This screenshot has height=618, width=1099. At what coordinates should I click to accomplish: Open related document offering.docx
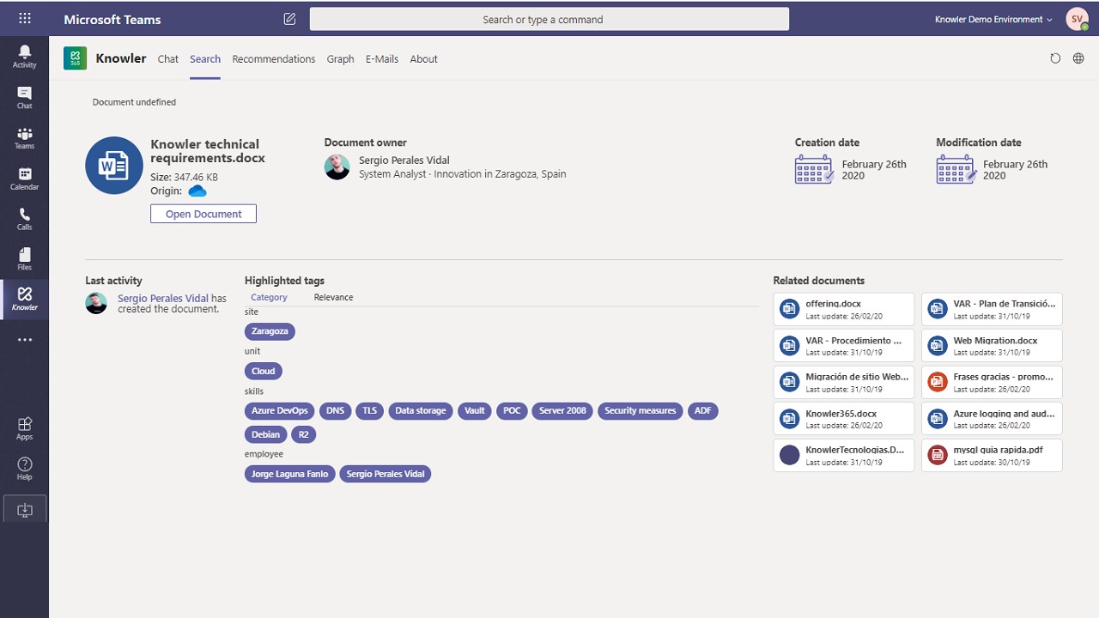click(x=844, y=309)
